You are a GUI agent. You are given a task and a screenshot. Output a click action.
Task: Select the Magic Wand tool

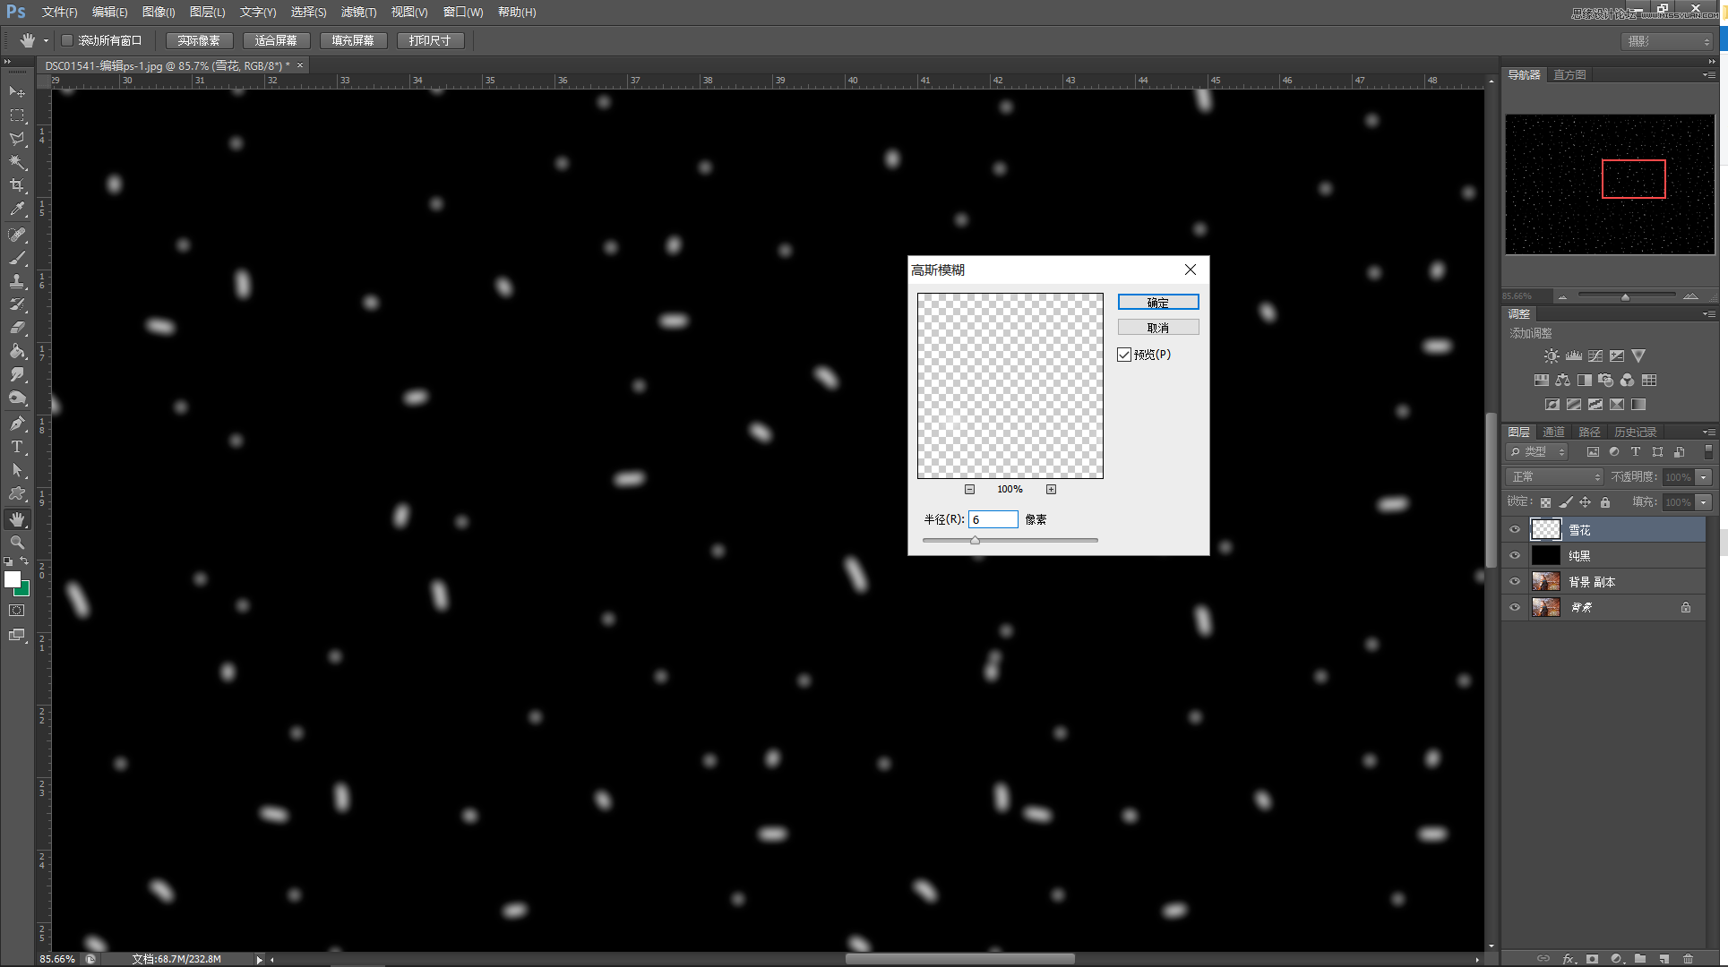(17, 162)
